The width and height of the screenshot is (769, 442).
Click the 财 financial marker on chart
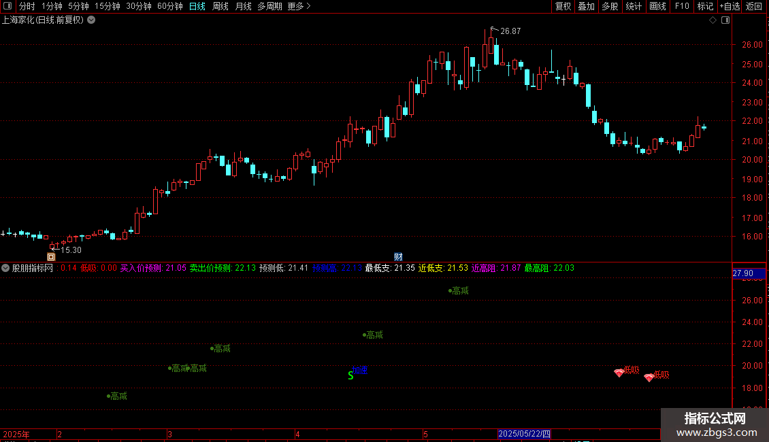[x=398, y=257]
